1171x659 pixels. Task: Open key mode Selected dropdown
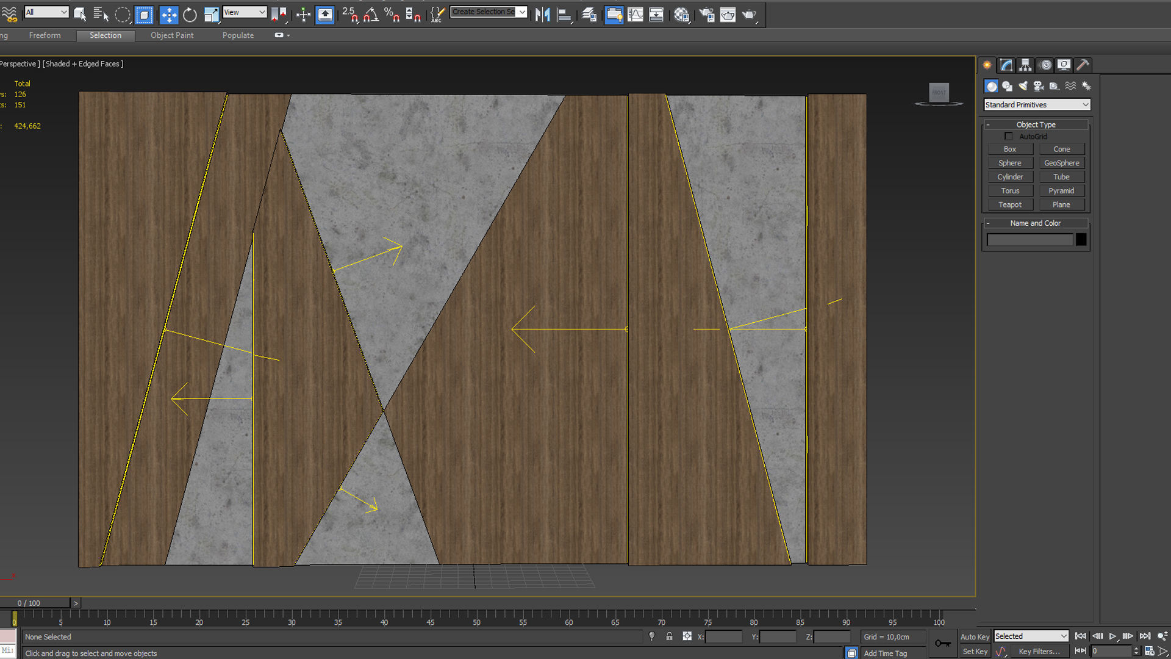[1031, 636]
